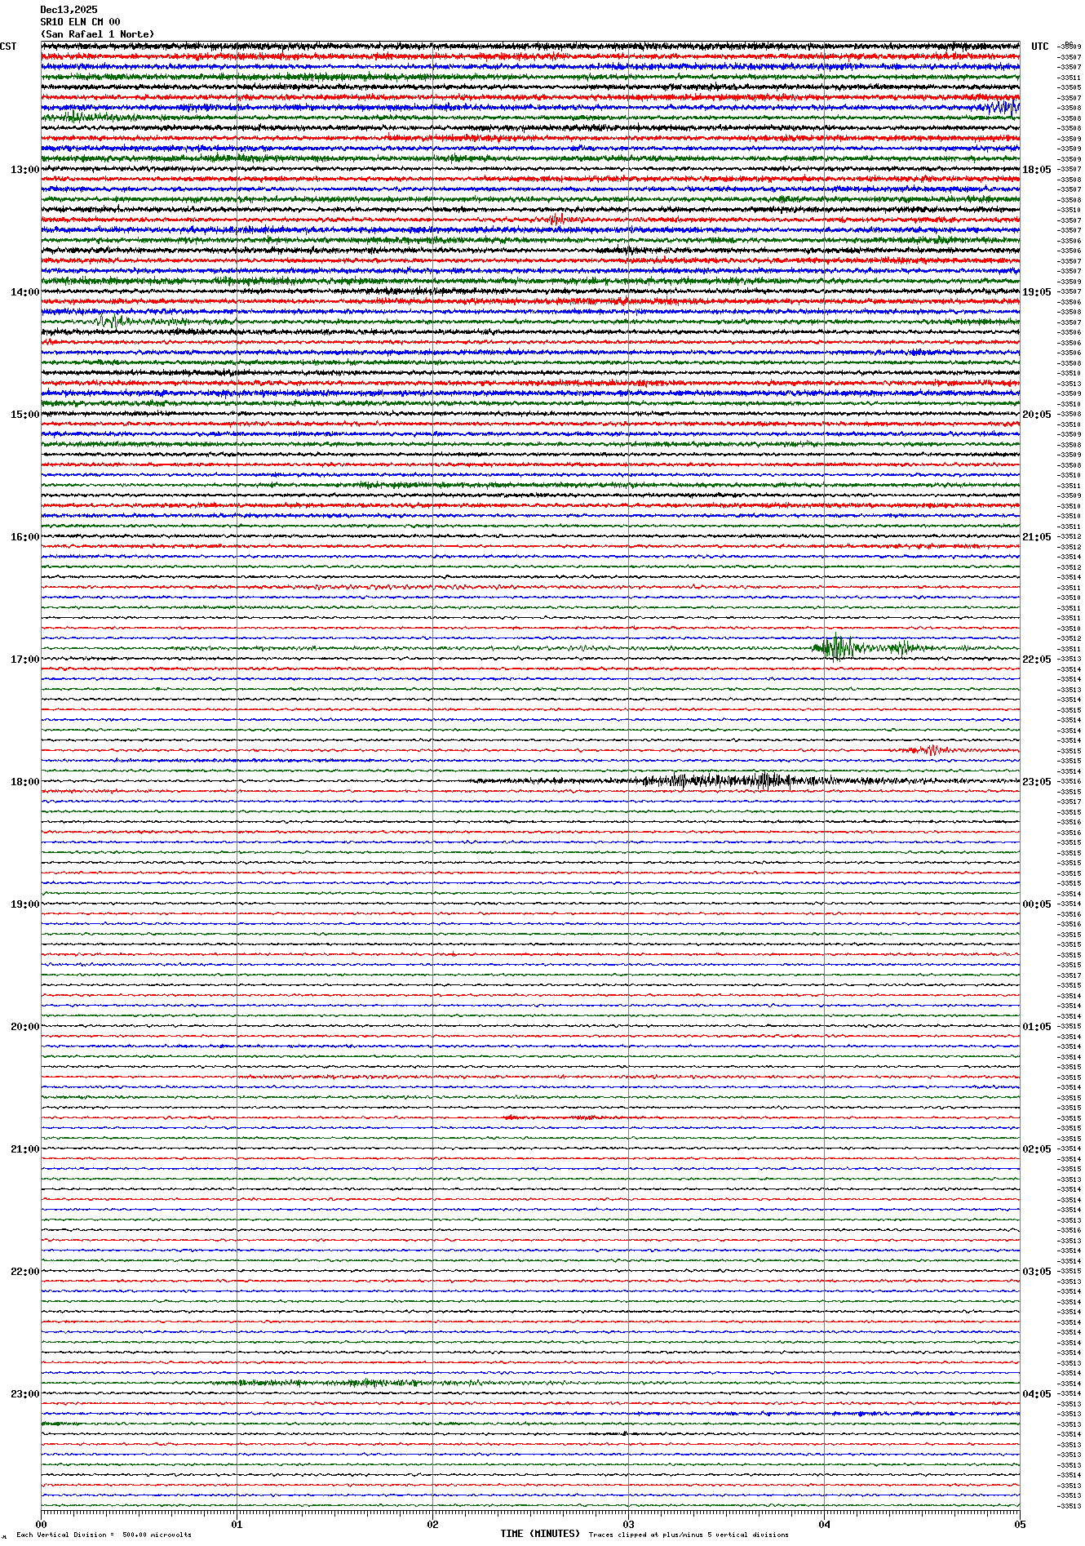
Task: Click the vertical division microvolts scale note
Action: [x=104, y=1535]
